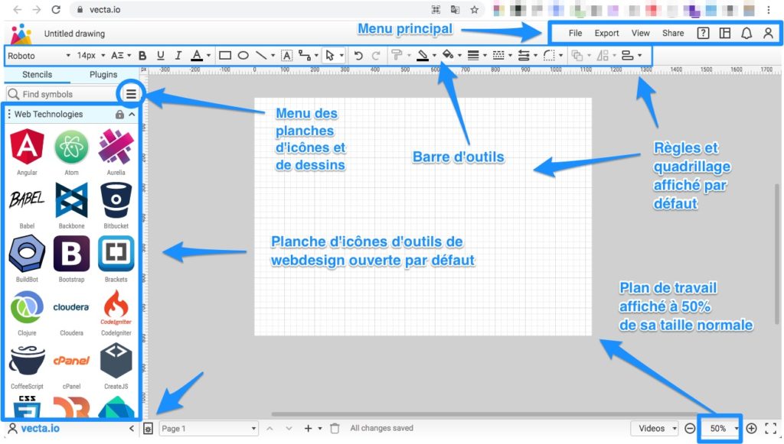
Task: Select the Babel stencil icon
Action: (27, 199)
